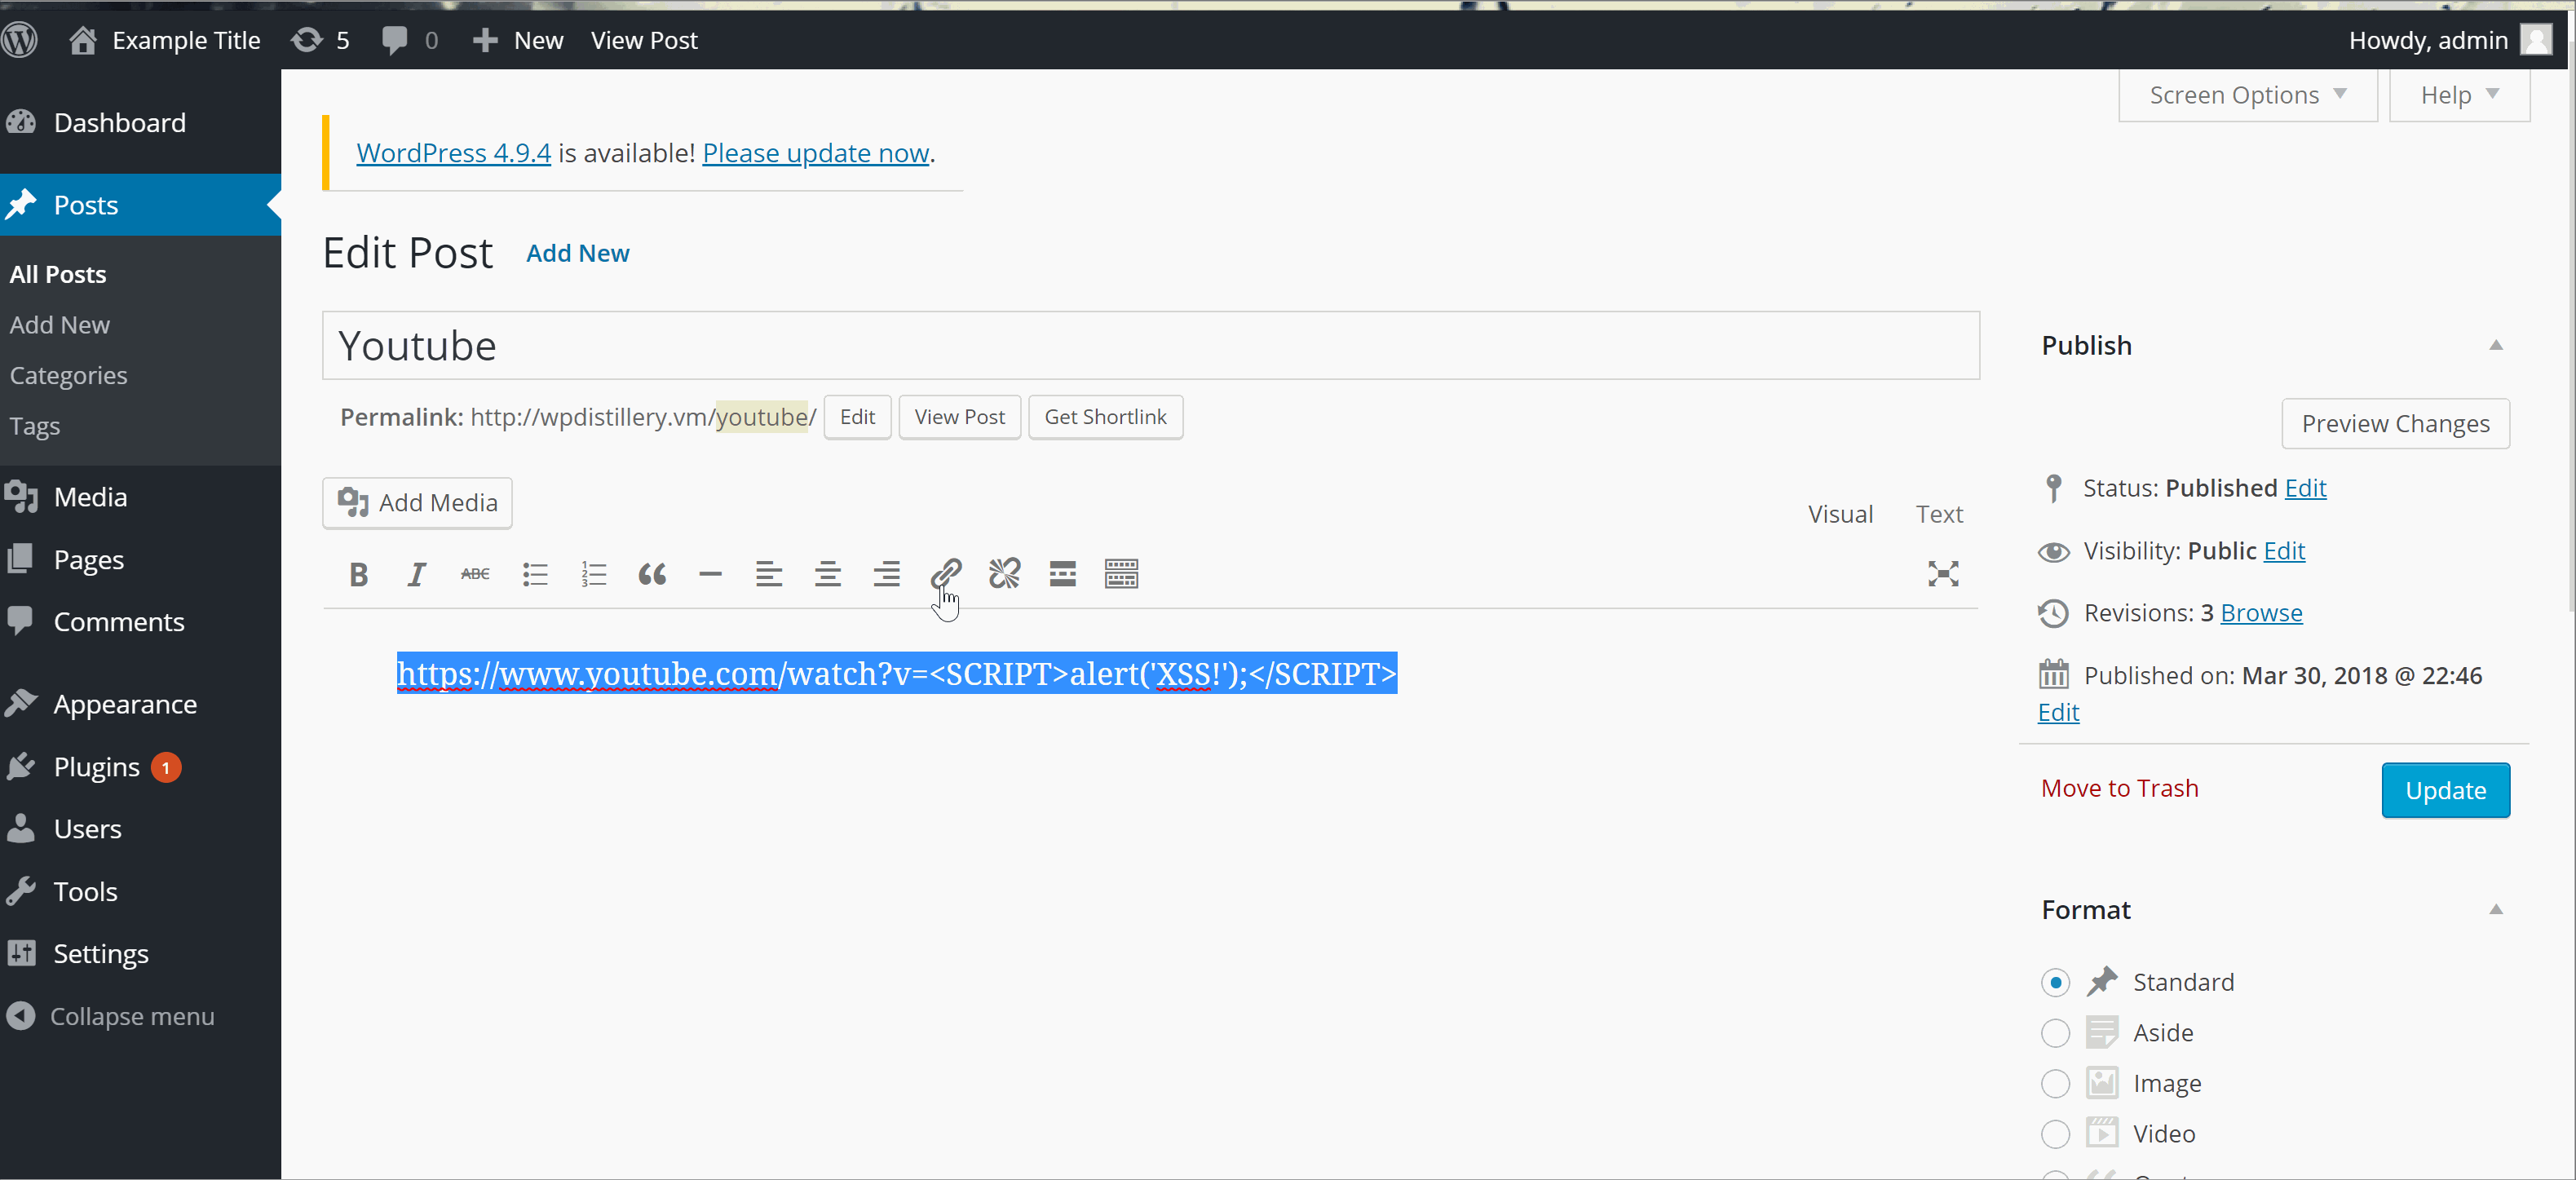Apply Italic formatting in editor toolbar
Screen dimensions: 2576x1180
[417, 574]
